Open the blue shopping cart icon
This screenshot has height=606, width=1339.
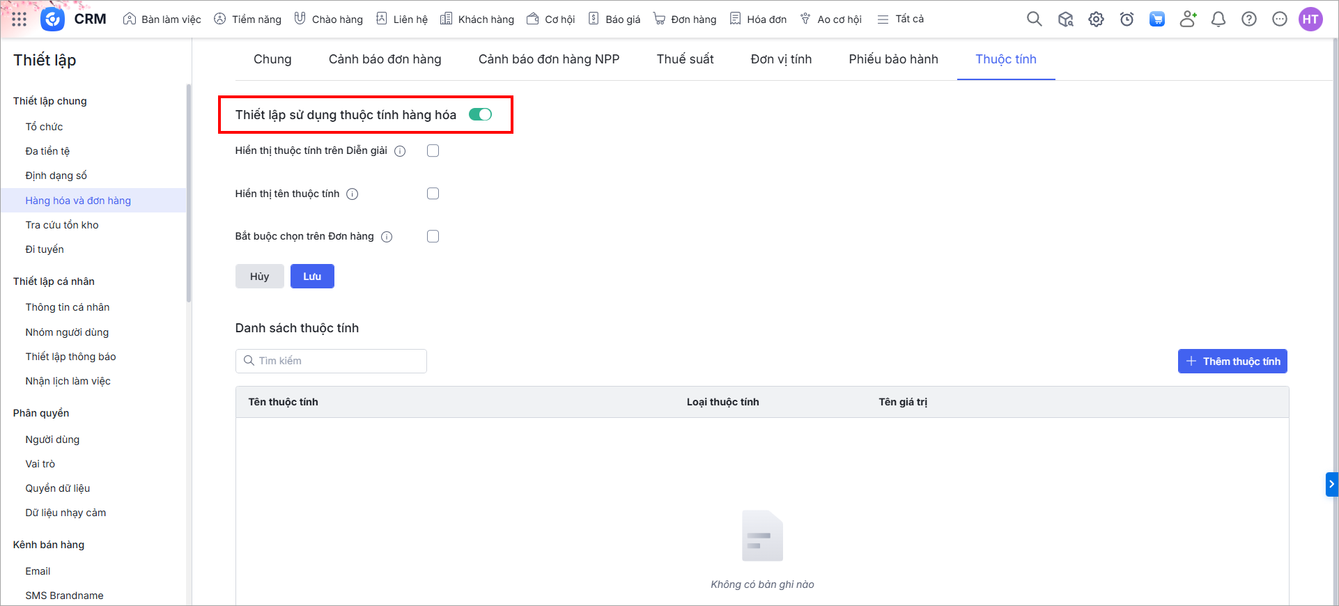click(1157, 20)
